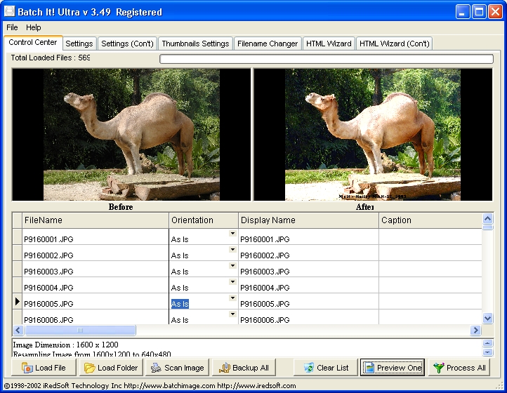Click the Preview One button label
The height and width of the screenshot is (393, 507).
(x=399, y=368)
